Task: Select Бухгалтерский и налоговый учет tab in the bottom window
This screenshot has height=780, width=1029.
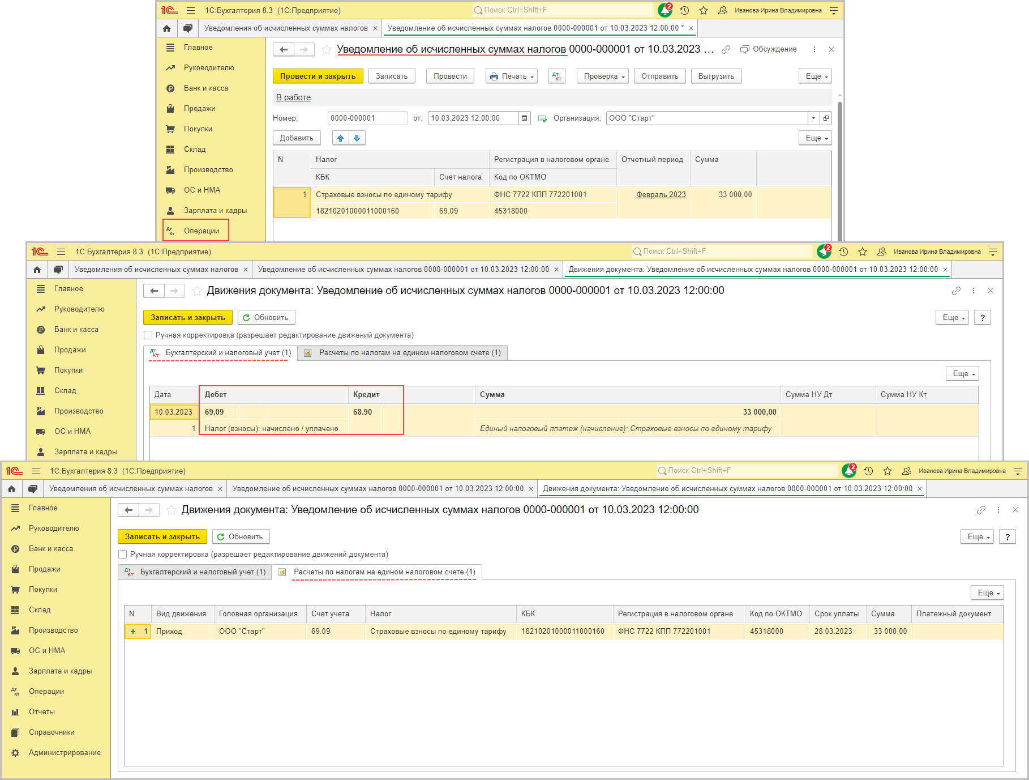Action: click(x=195, y=572)
